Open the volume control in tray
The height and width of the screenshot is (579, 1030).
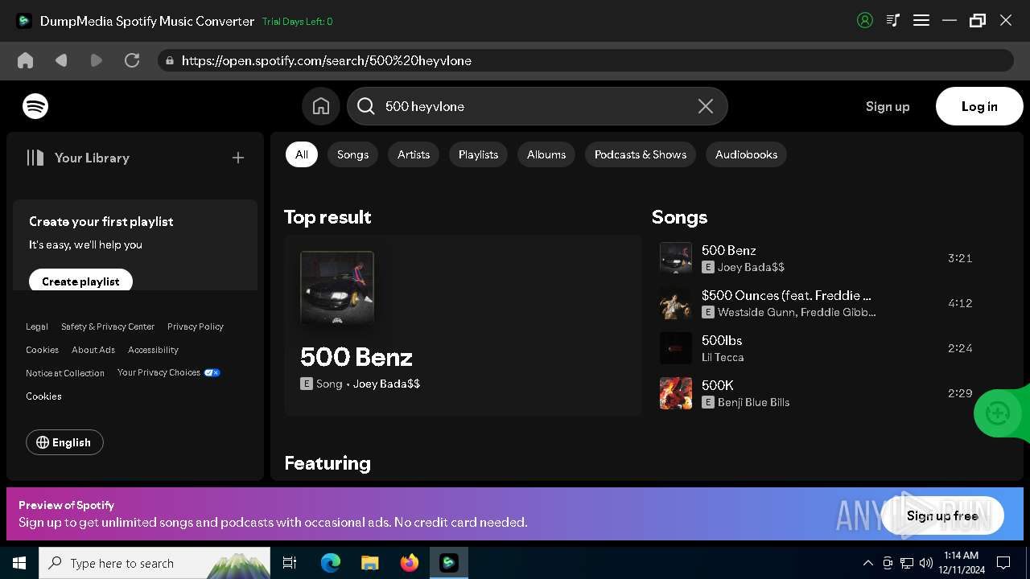click(x=926, y=563)
